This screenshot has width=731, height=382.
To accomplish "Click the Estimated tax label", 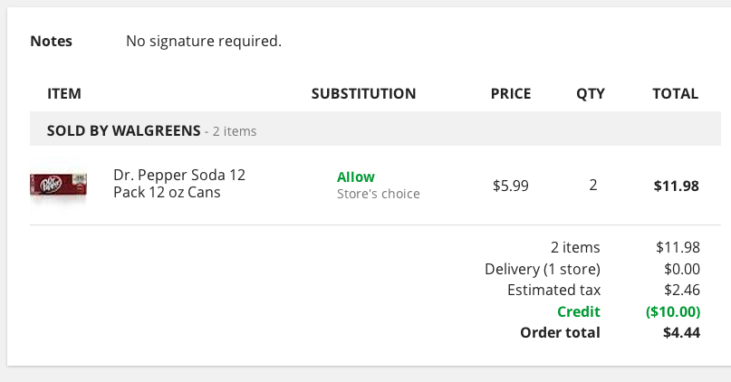I will (x=553, y=290).
